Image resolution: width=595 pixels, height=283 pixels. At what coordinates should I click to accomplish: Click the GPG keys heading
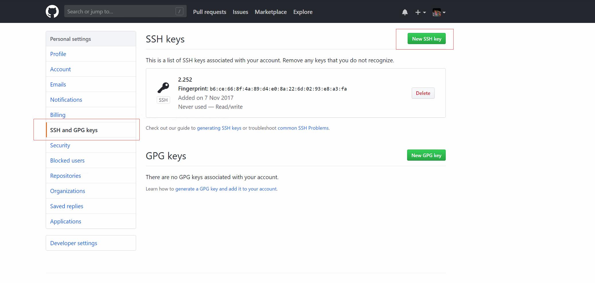click(166, 156)
